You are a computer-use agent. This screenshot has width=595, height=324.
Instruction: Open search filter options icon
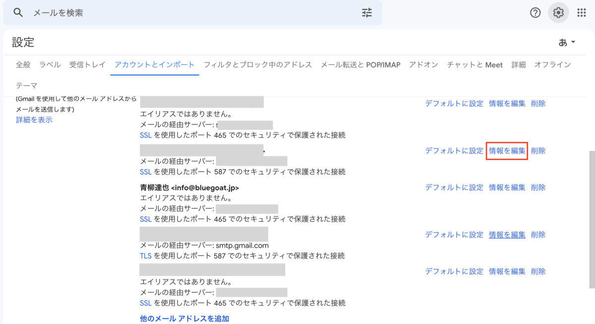(x=367, y=13)
